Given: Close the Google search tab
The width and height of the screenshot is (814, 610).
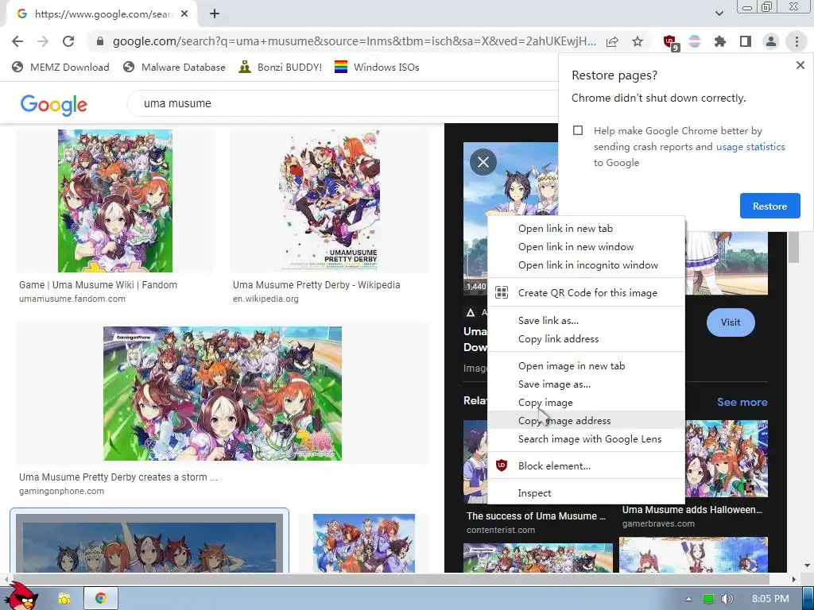Looking at the screenshot, I should point(184,14).
